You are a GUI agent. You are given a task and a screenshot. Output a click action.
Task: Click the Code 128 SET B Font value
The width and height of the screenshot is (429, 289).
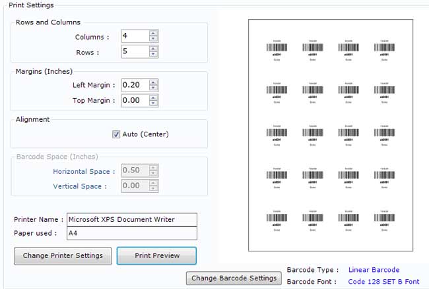383,282
